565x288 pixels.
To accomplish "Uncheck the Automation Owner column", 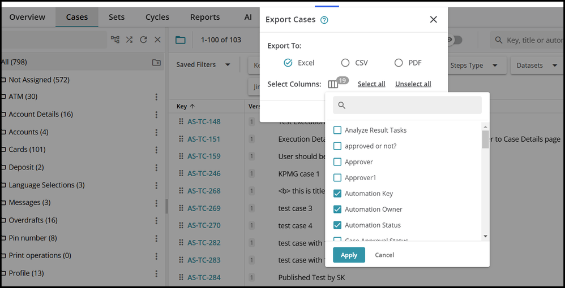I will click(337, 210).
